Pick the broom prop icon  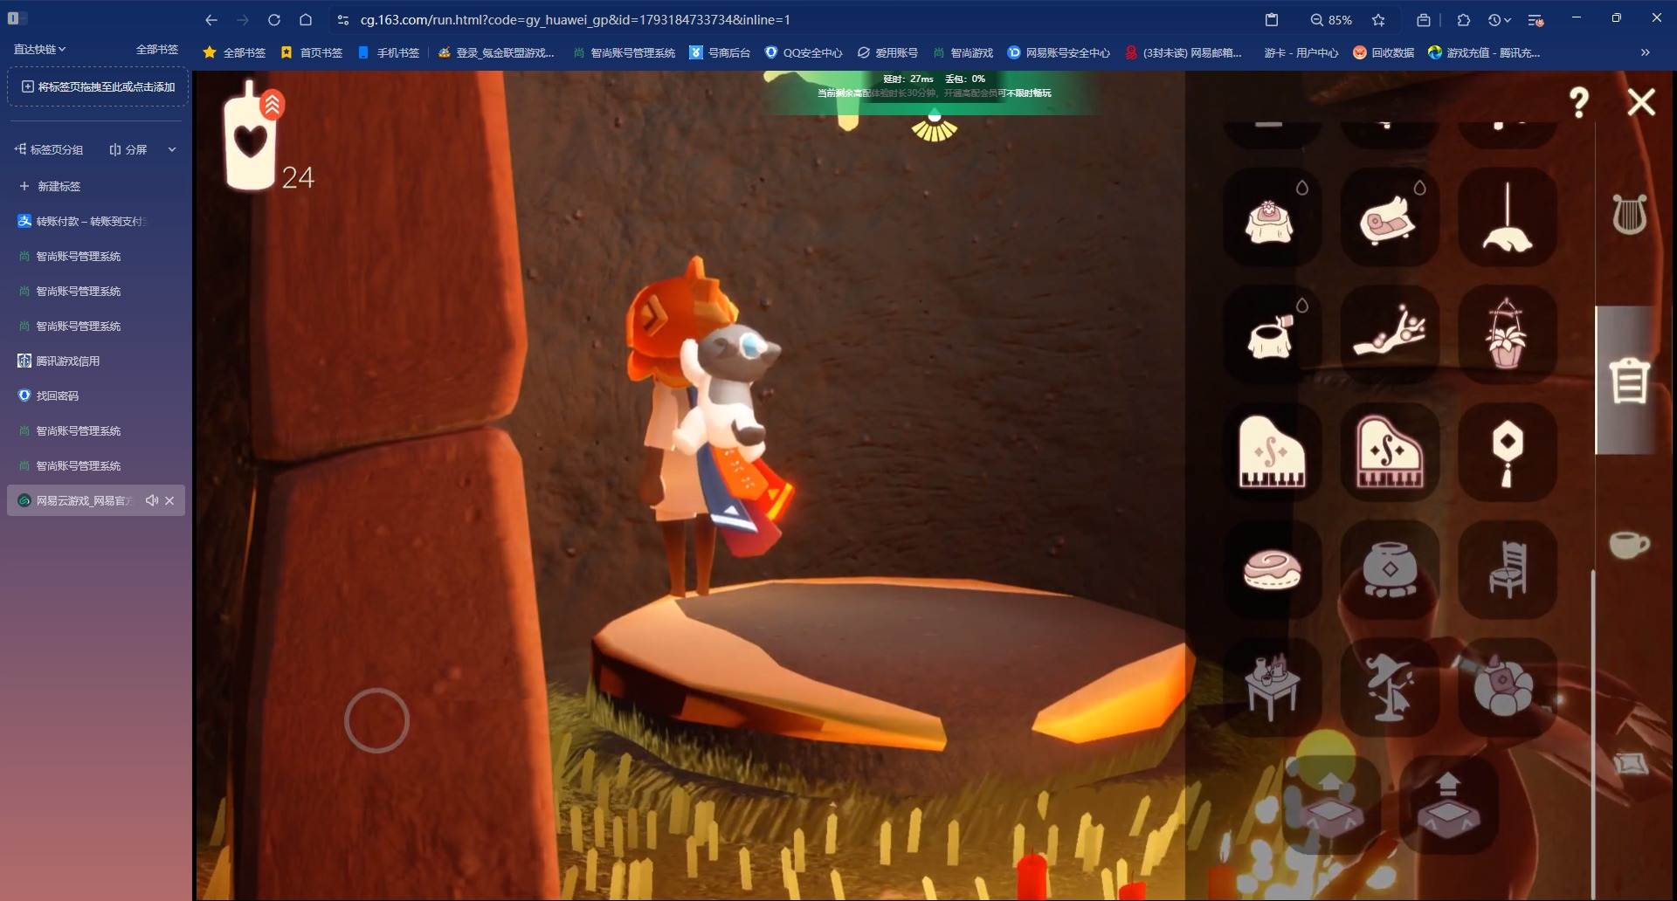pyautogui.click(x=1507, y=217)
